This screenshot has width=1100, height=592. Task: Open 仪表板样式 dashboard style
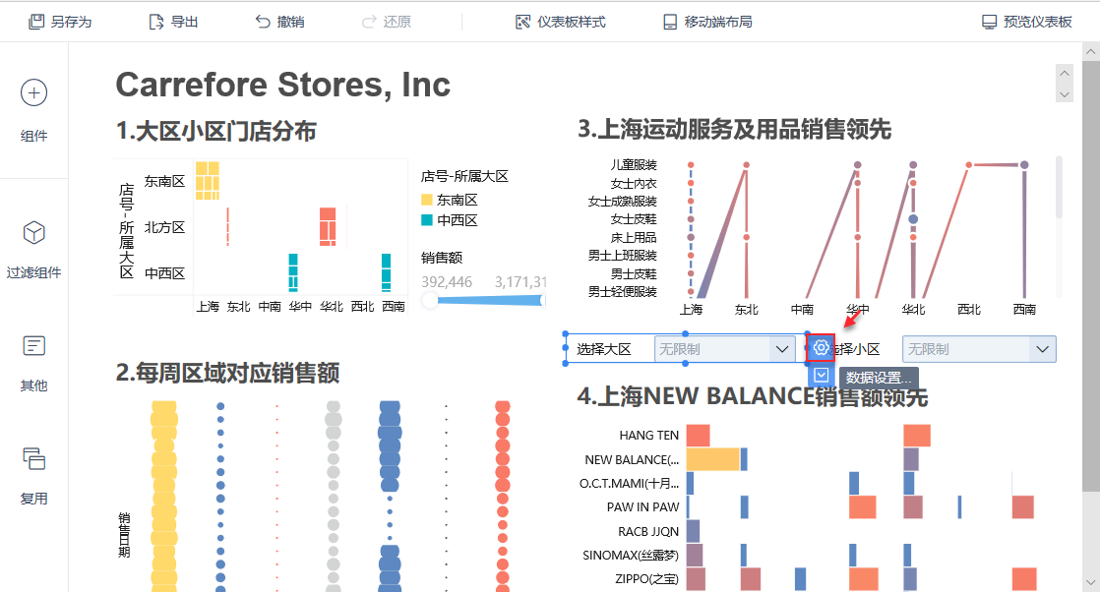point(561,22)
